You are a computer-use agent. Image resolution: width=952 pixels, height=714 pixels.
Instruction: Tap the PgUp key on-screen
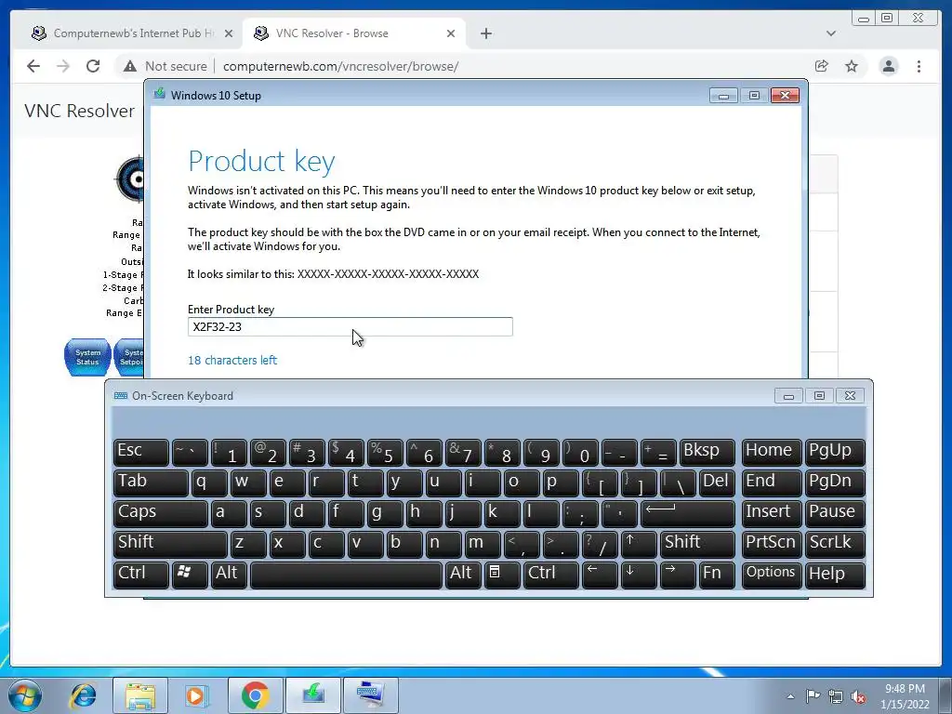(x=835, y=452)
